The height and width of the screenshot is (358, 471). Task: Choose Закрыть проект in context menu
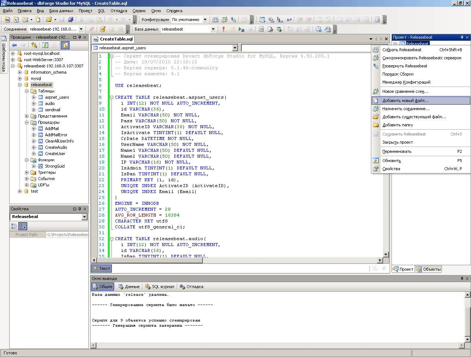pyautogui.click(x=421, y=142)
